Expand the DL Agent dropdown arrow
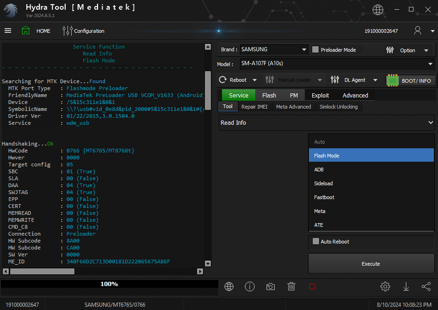438x310 pixels. point(376,80)
